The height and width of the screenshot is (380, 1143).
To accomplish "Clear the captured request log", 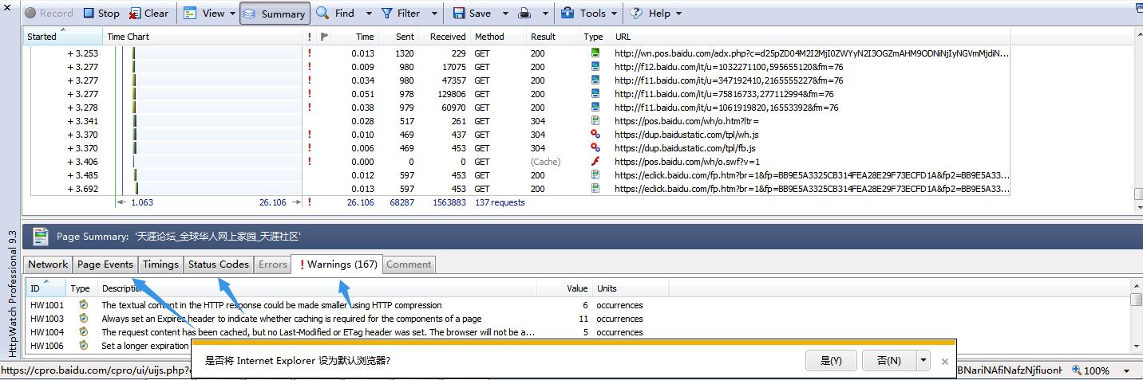I will point(148,13).
